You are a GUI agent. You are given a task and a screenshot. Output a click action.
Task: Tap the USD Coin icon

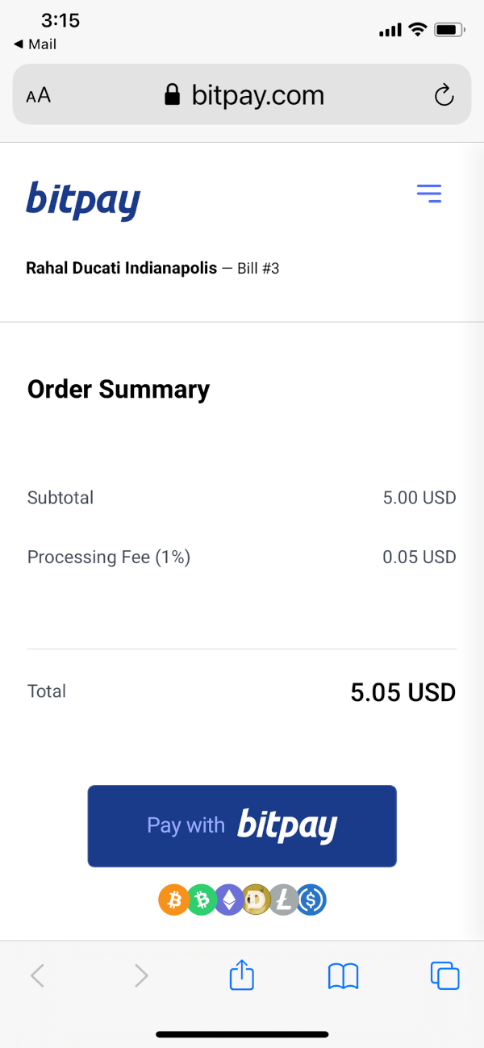coord(311,900)
